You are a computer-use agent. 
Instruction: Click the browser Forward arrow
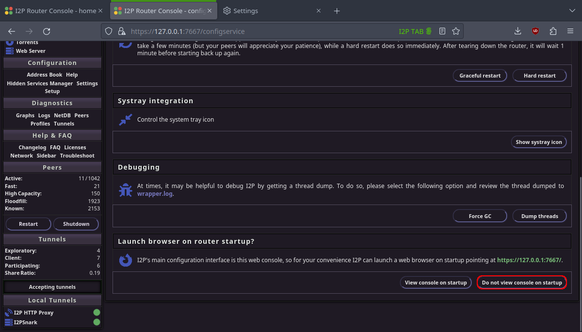[x=29, y=31]
